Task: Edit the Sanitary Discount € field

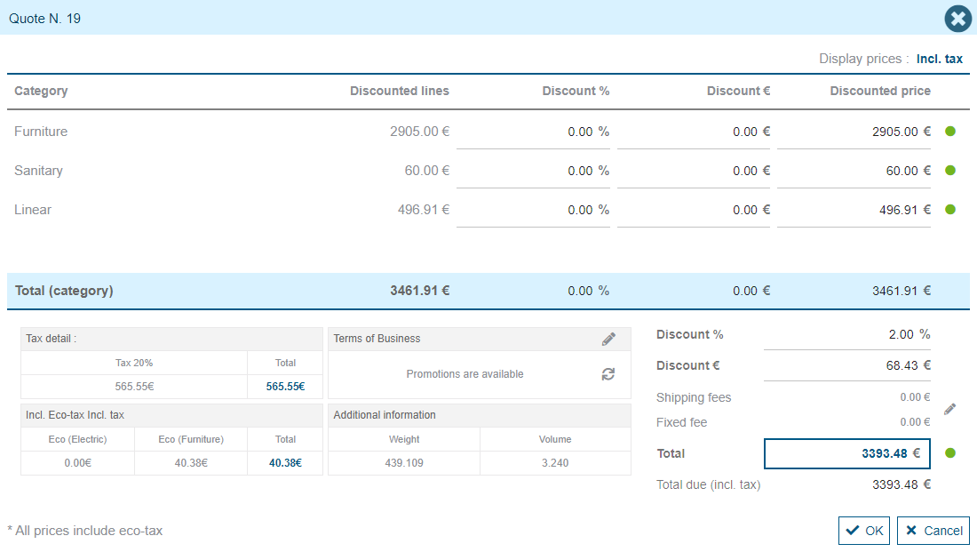Action: [x=693, y=171]
